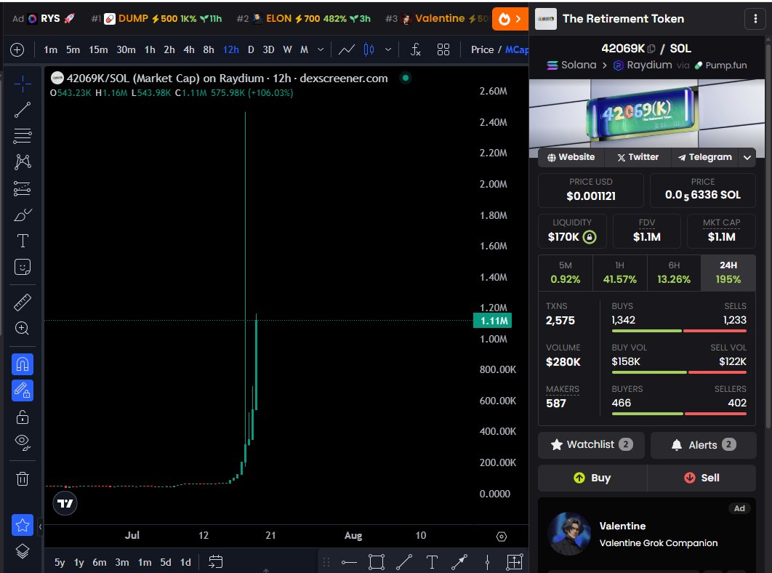Viewport: 772px width, 573px height.
Task: Open the forecasting and measurement tools
Action: click(x=22, y=189)
